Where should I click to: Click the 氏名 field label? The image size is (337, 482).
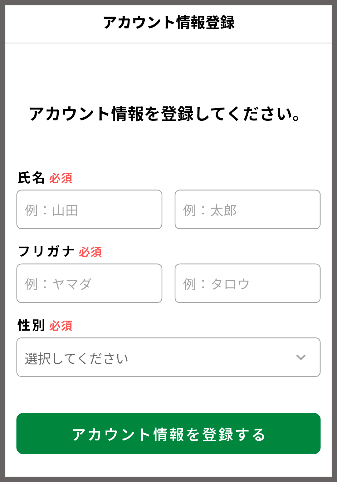[x=31, y=178]
